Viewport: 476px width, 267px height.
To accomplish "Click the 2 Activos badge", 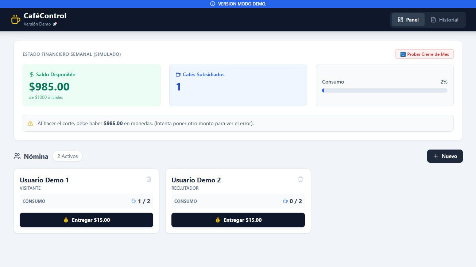I will tap(67, 156).
